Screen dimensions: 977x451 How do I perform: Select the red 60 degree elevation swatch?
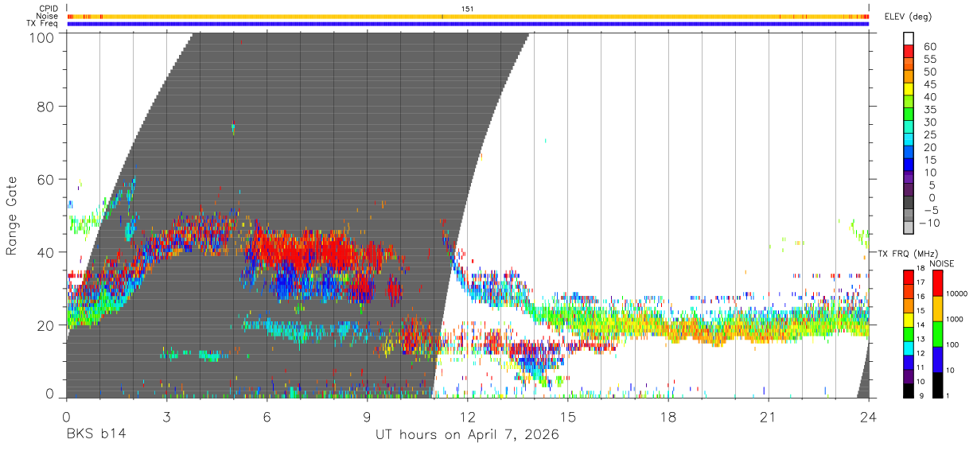click(x=909, y=52)
